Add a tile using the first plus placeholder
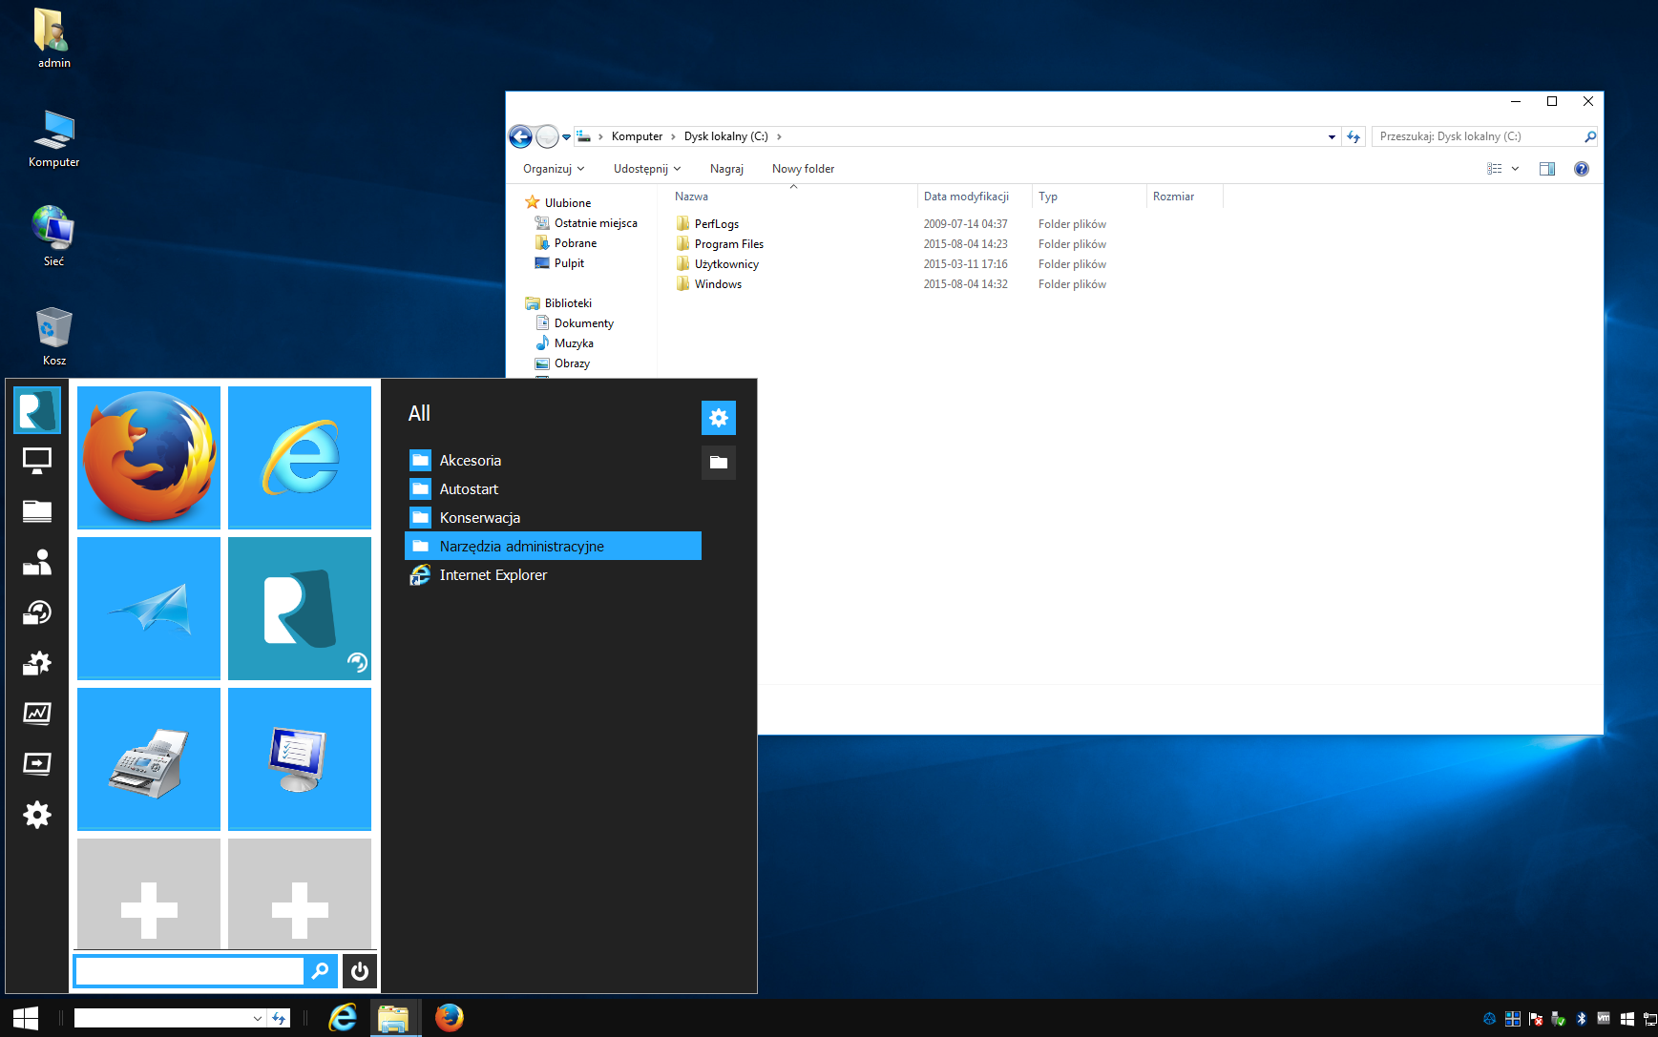Screen dimensions: 1658x1037 coord(149,894)
